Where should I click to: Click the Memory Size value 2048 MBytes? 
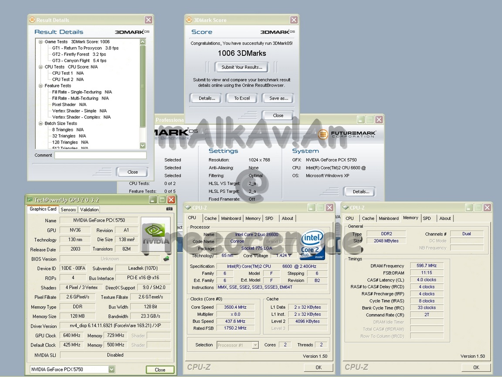tap(386, 241)
